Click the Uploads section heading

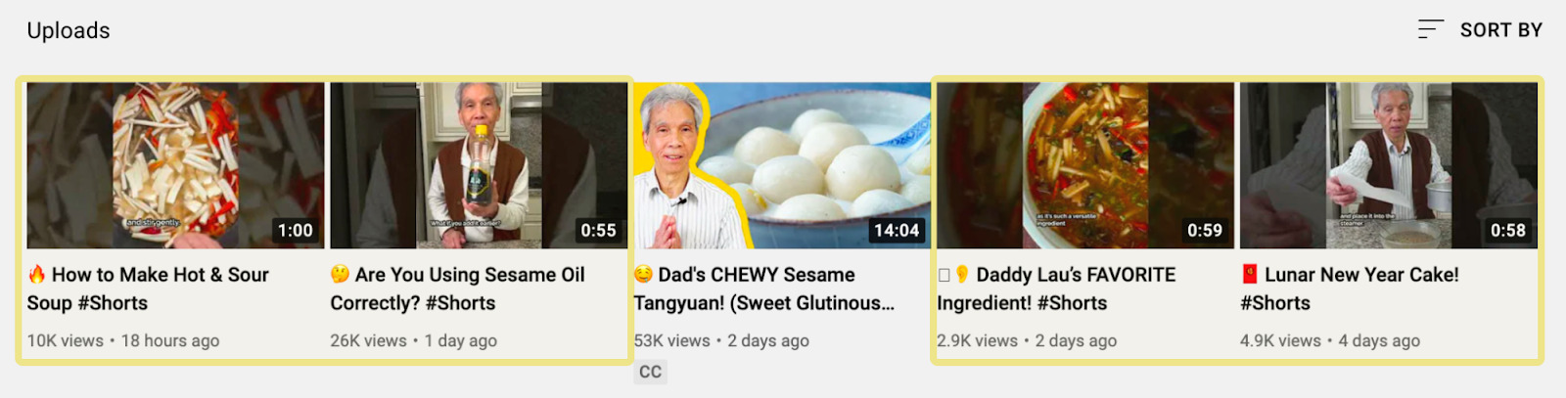tap(69, 30)
